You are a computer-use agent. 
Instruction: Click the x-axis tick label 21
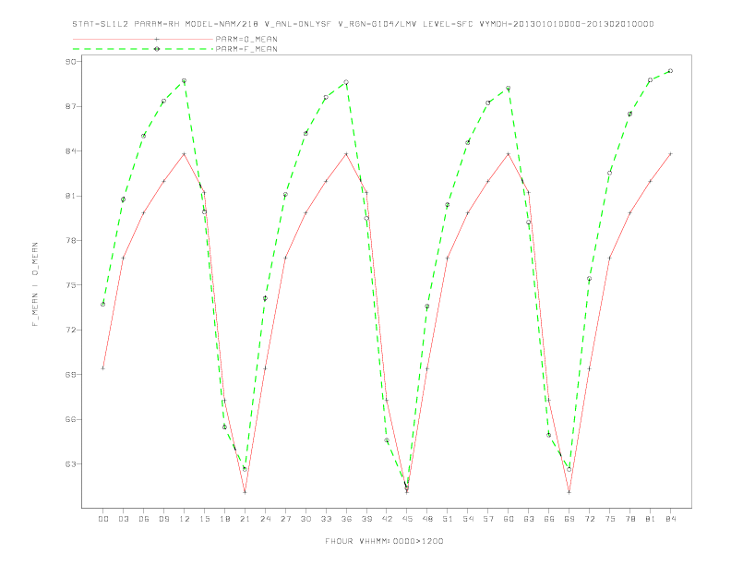coord(245,519)
